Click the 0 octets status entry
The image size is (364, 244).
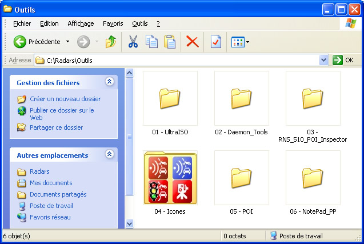click(235, 236)
